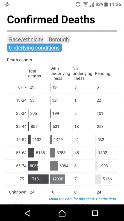Screen dimensions: 124x221
Task: Tap the 75+ underlying illness bar 12008
Action: [58, 179]
